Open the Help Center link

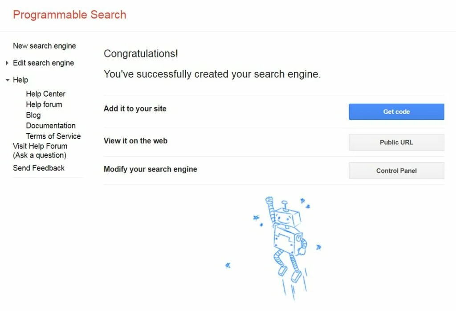[x=45, y=94]
